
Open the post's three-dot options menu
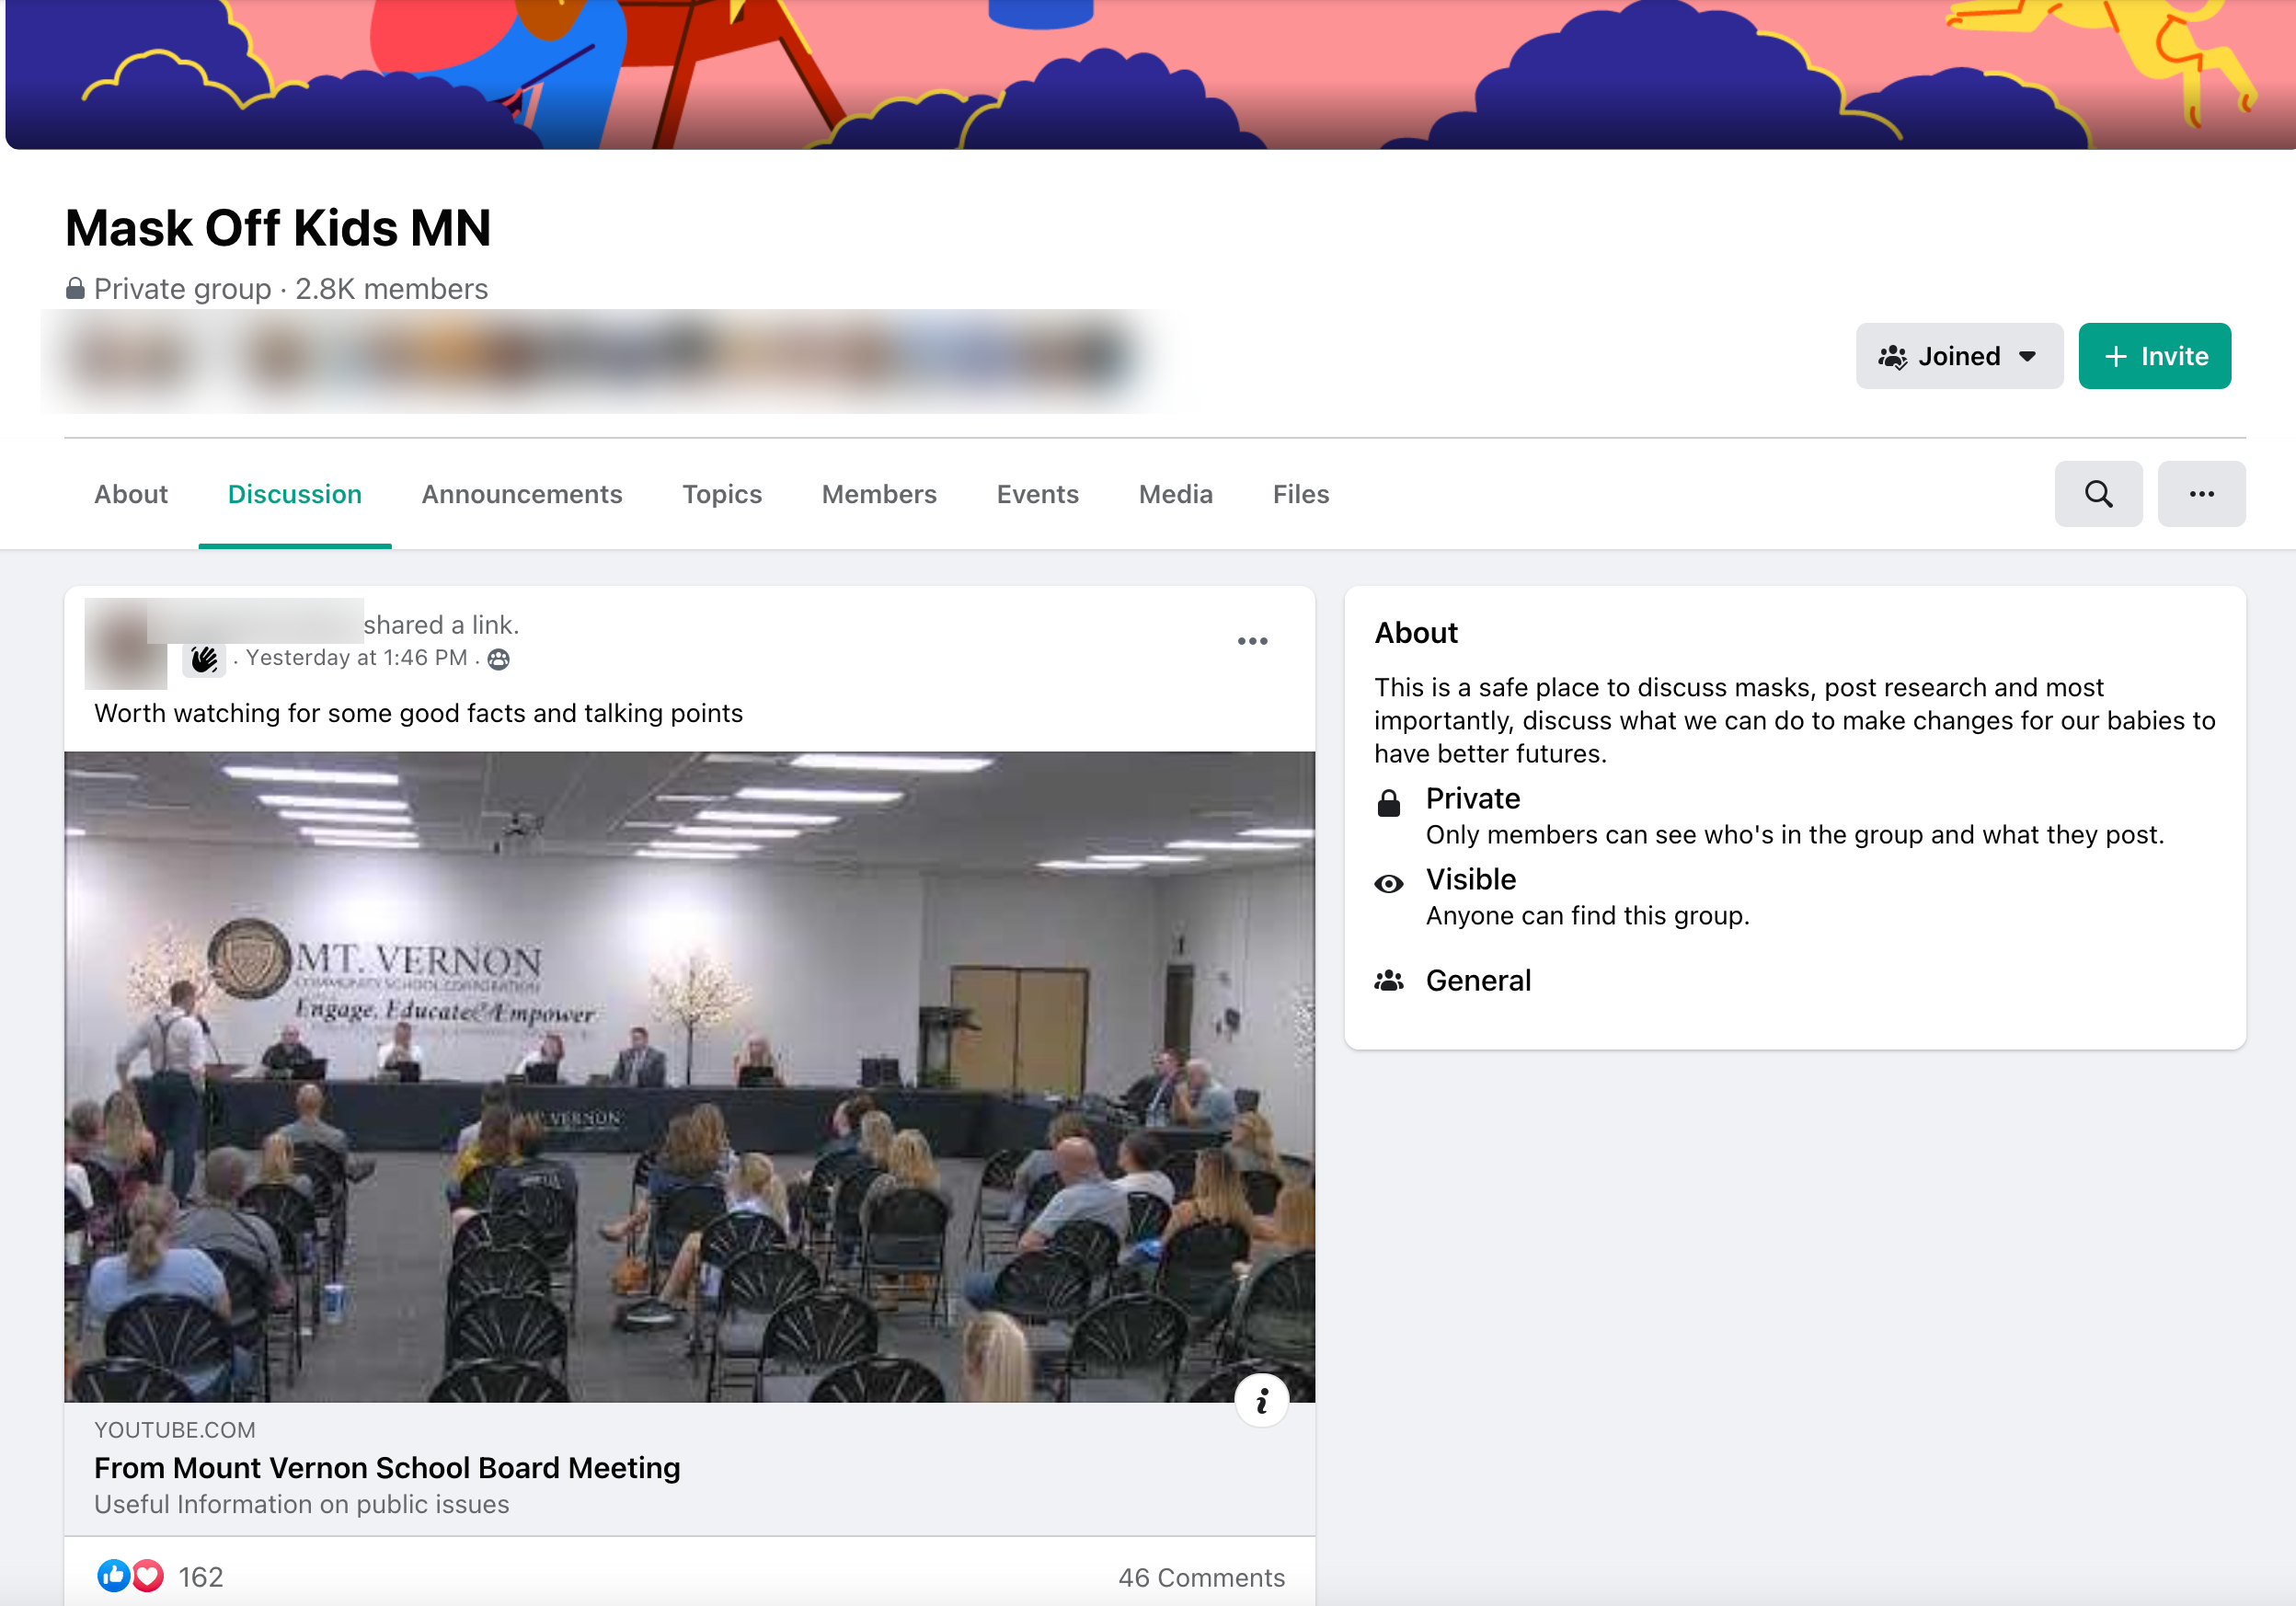1252,641
